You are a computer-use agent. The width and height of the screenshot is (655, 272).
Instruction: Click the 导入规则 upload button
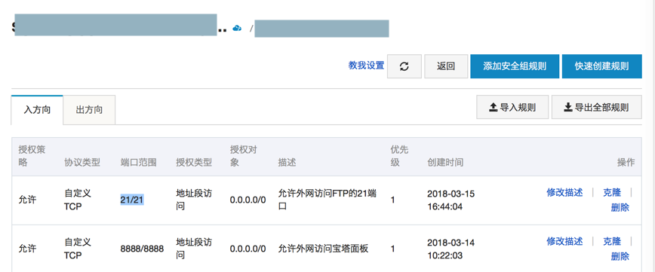512,107
